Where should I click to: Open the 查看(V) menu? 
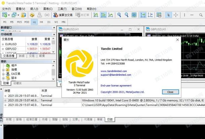coord(20,9)
